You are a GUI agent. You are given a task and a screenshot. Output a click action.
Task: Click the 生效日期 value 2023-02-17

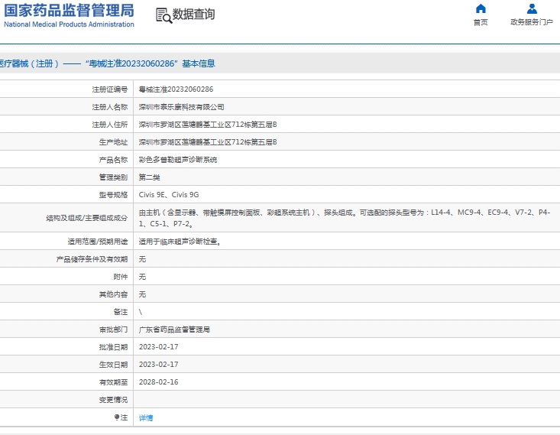tap(159, 364)
